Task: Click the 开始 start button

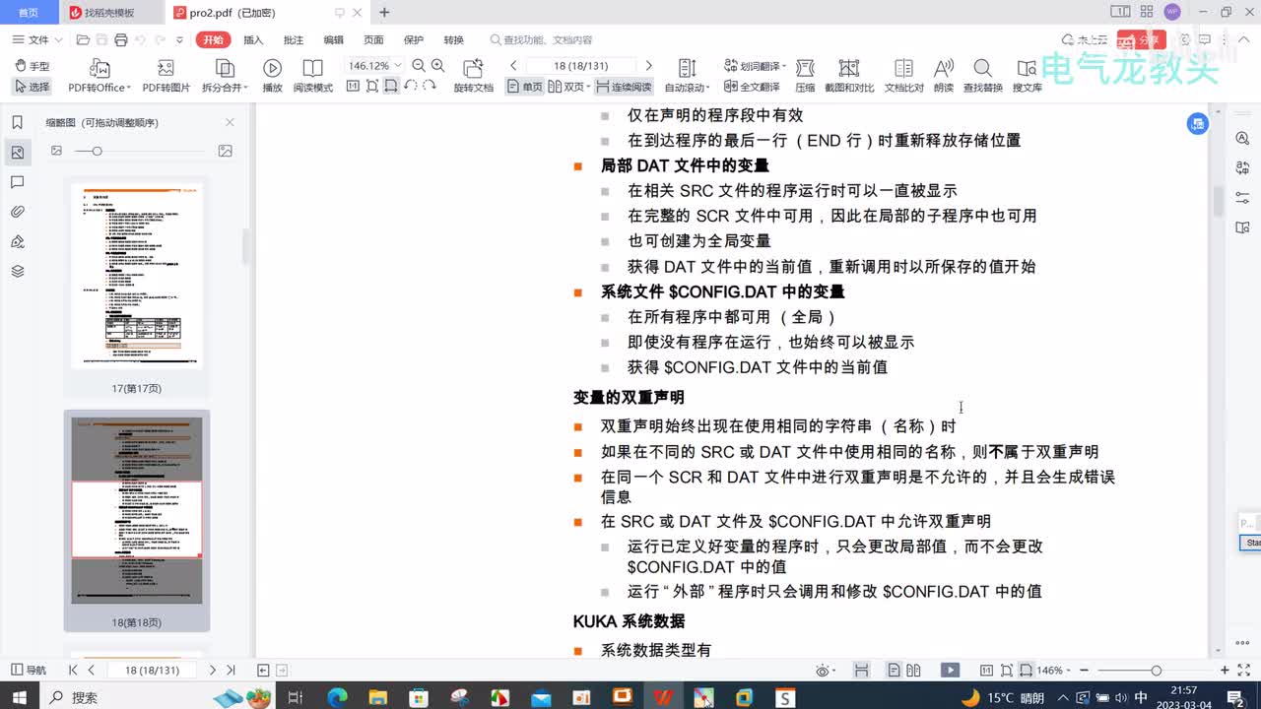Action: (212, 39)
